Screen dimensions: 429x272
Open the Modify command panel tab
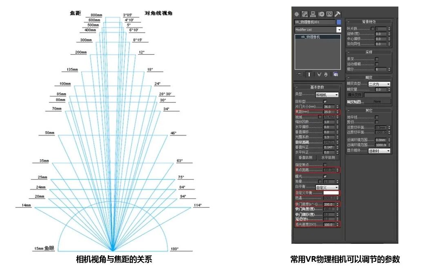[x=305, y=14]
